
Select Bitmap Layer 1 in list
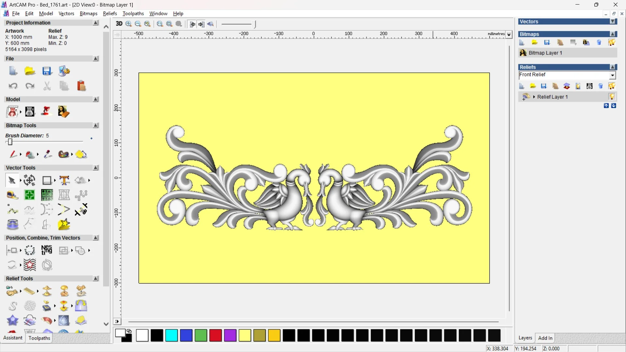click(545, 53)
